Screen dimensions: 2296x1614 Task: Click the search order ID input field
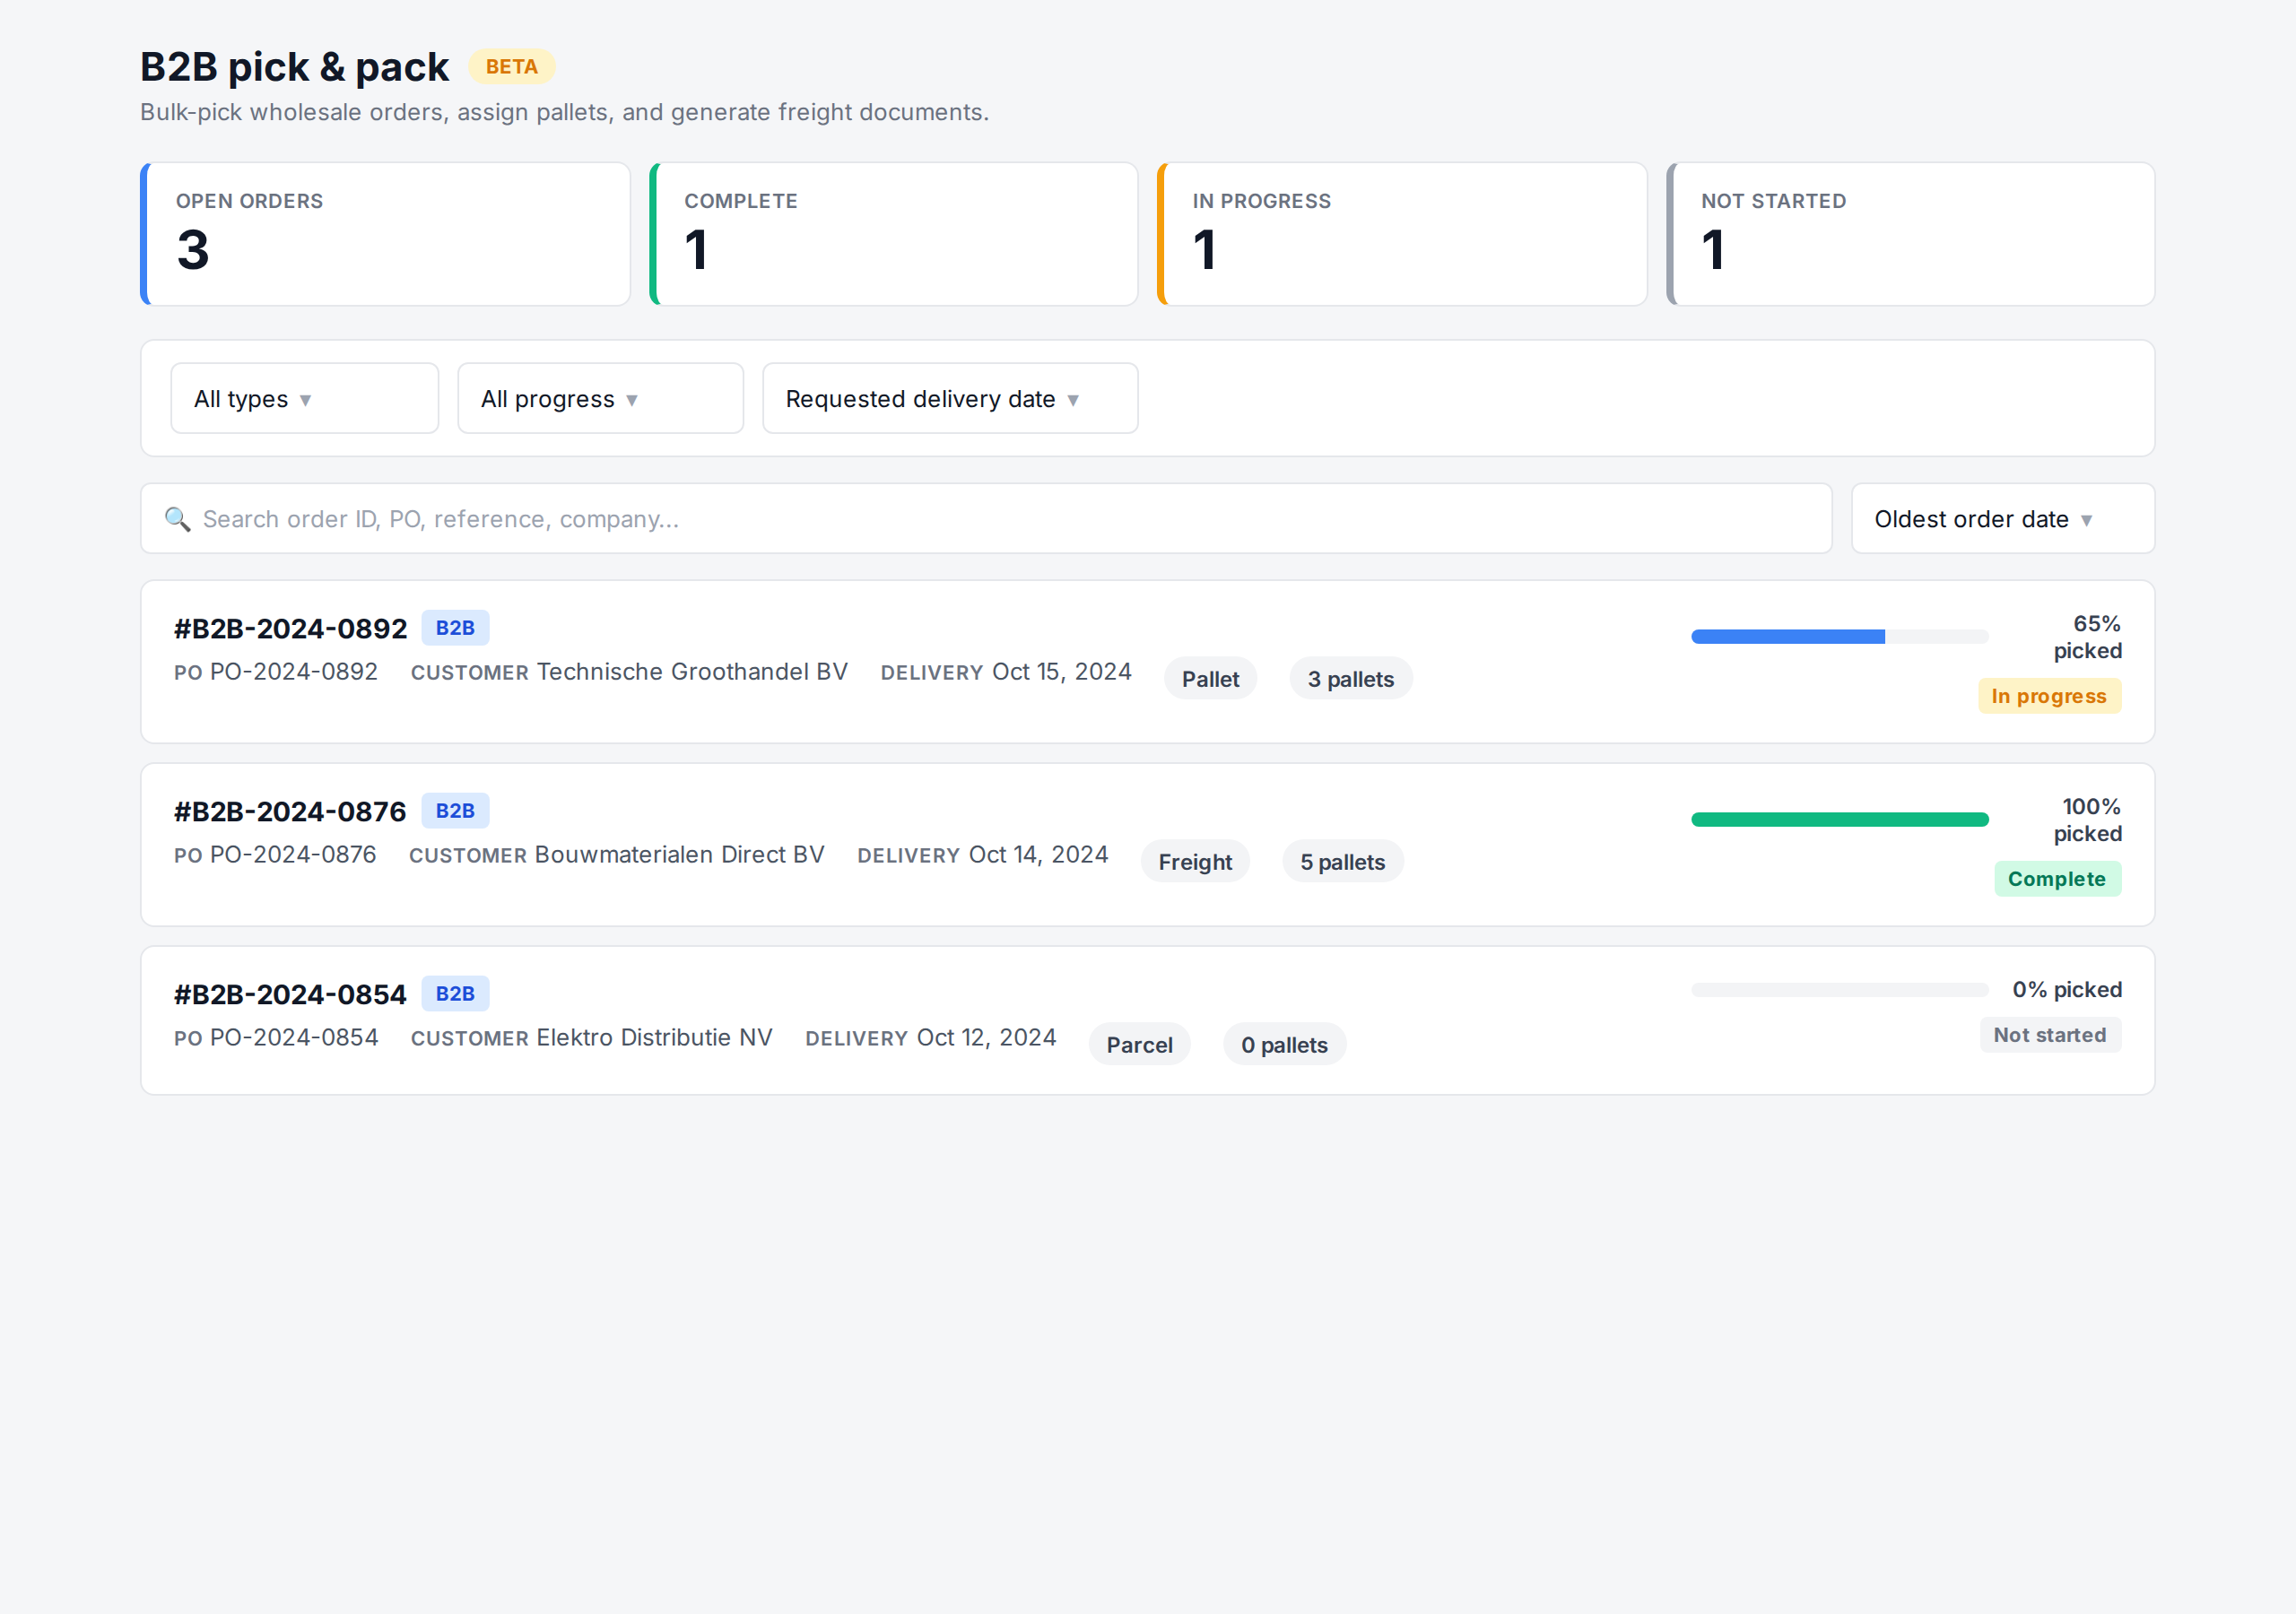point(986,518)
